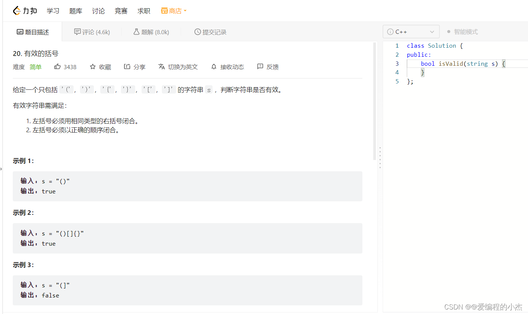Click the problem title 20. 有效的括号
Screen dimensions: 528x314
click(x=36, y=54)
